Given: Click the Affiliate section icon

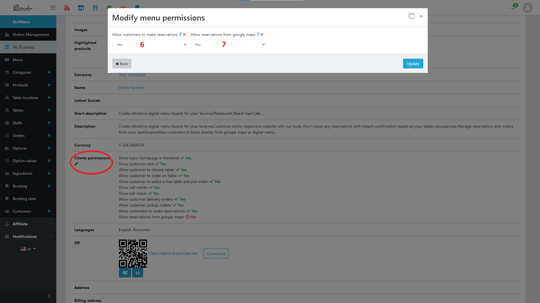Looking at the screenshot, I should 7,224.
